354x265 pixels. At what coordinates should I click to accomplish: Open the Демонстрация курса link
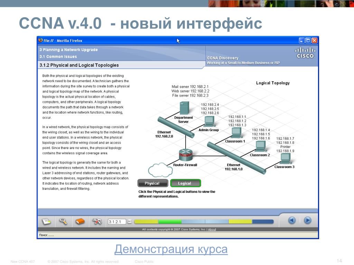[171, 249]
